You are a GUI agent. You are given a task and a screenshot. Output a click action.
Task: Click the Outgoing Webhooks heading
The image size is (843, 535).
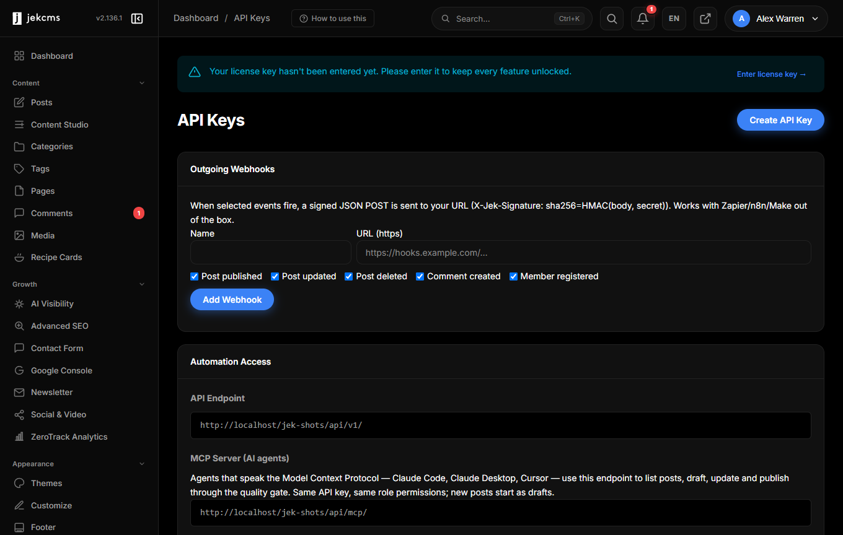pos(232,169)
